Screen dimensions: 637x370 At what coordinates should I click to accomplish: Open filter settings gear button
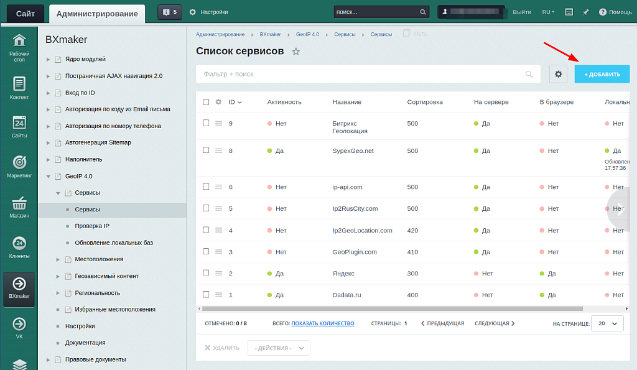click(x=558, y=74)
